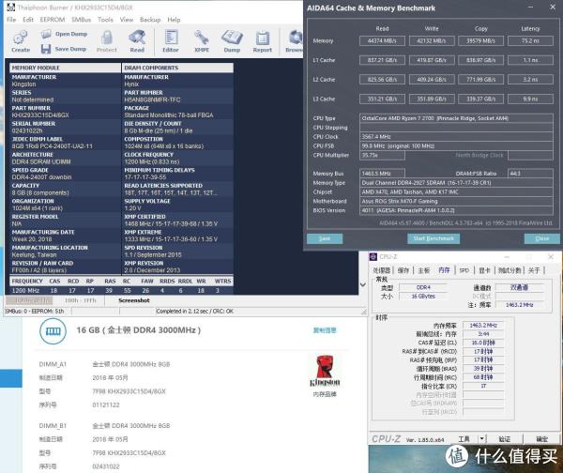563x473 pixels.
Task: Click the MEMORY MODULE column header
Action: (65, 68)
